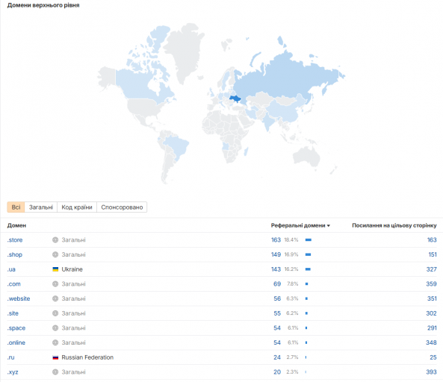Click referring domains count 20 for .xyz
Image resolution: width=443 pixels, height=382 pixels.
tap(277, 372)
